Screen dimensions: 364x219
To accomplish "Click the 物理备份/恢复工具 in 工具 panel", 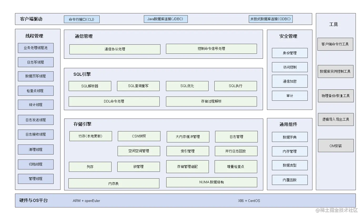I will [336, 96].
